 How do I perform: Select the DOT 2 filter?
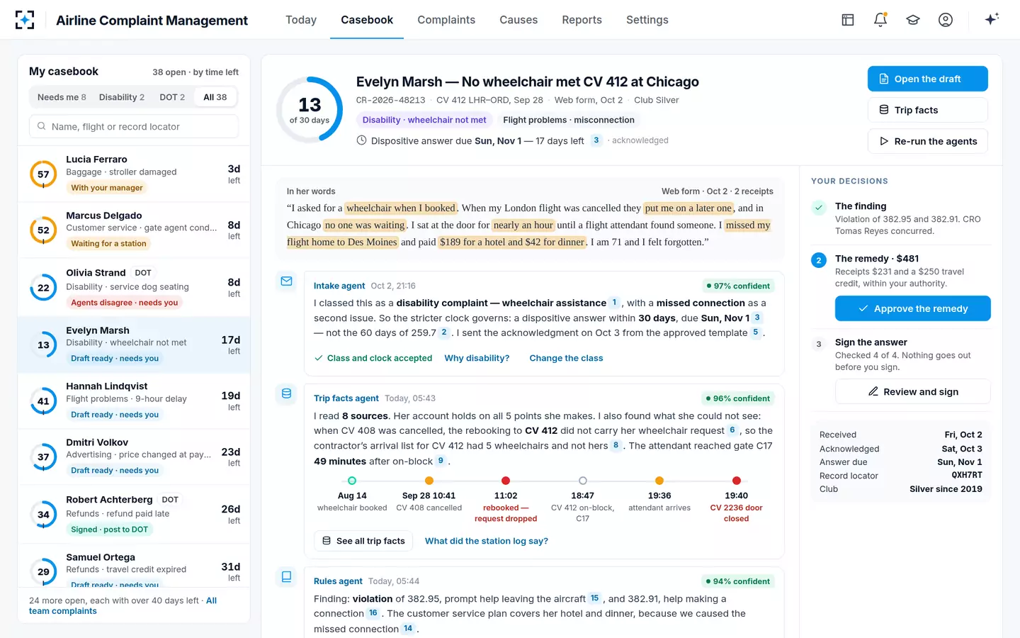tap(172, 97)
